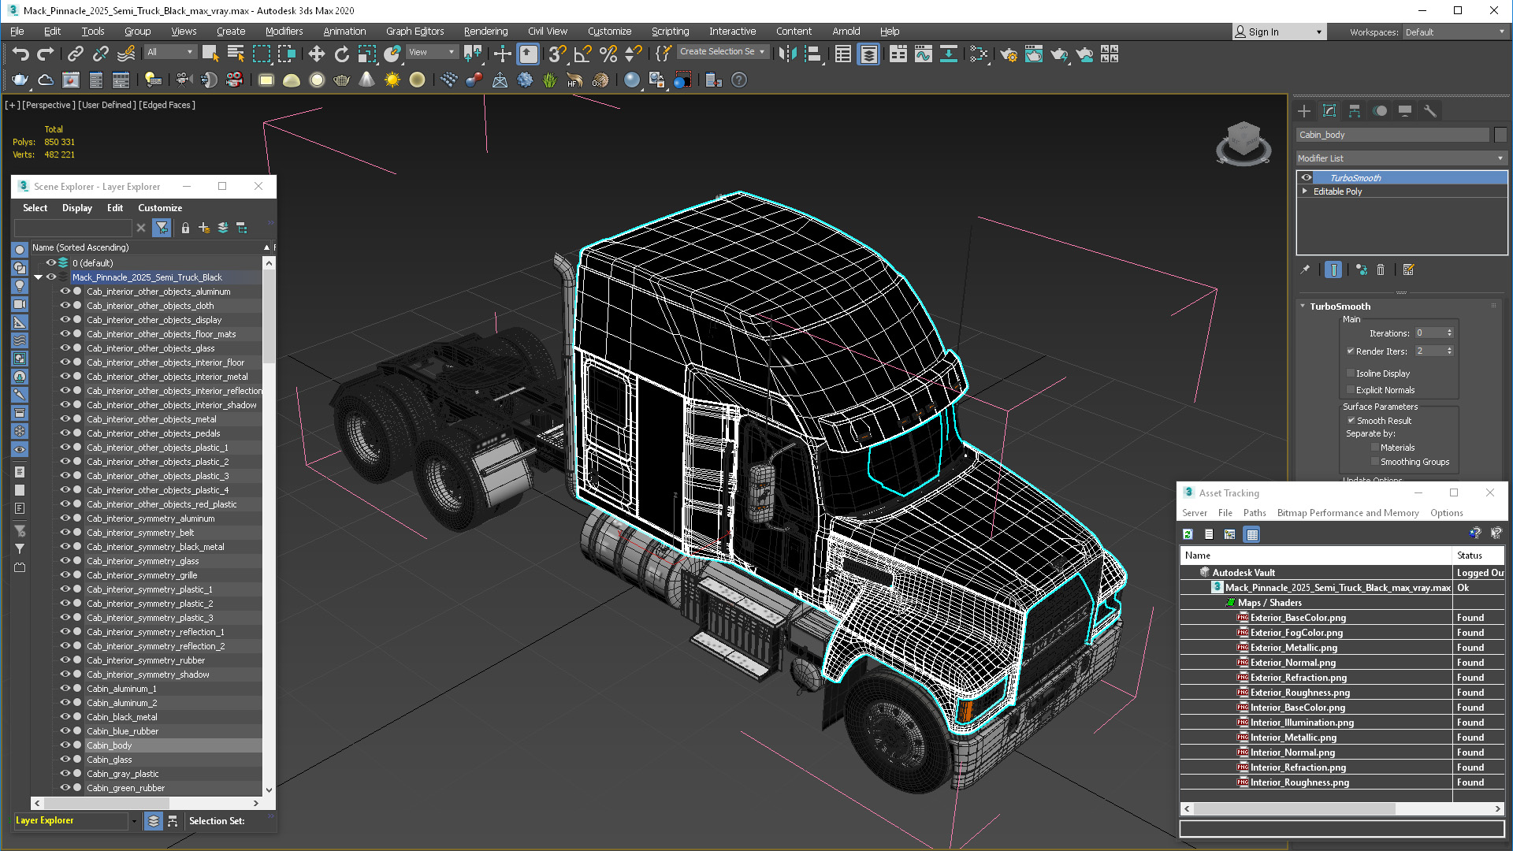Click Refresh icon in Asset Tracking
1513x851 pixels.
click(1188, 534)
